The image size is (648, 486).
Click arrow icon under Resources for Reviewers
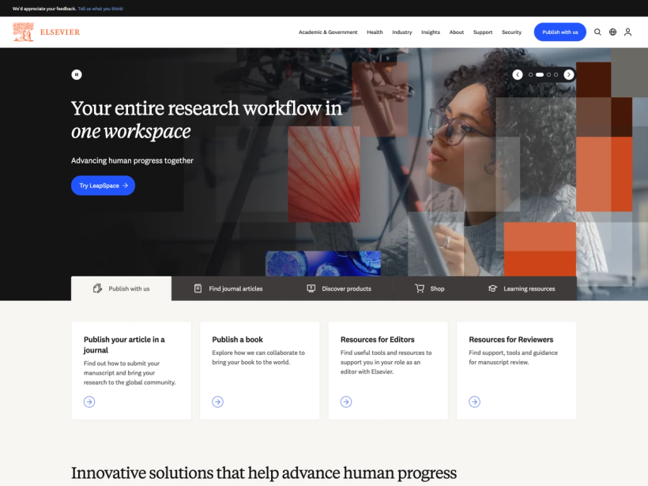point(474,401)
